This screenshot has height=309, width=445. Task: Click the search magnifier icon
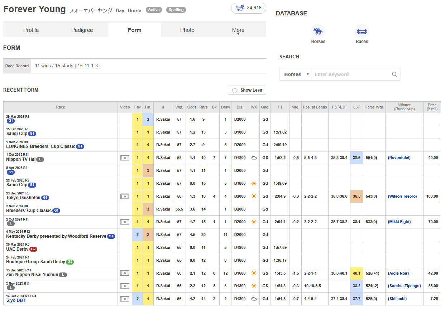394,74
